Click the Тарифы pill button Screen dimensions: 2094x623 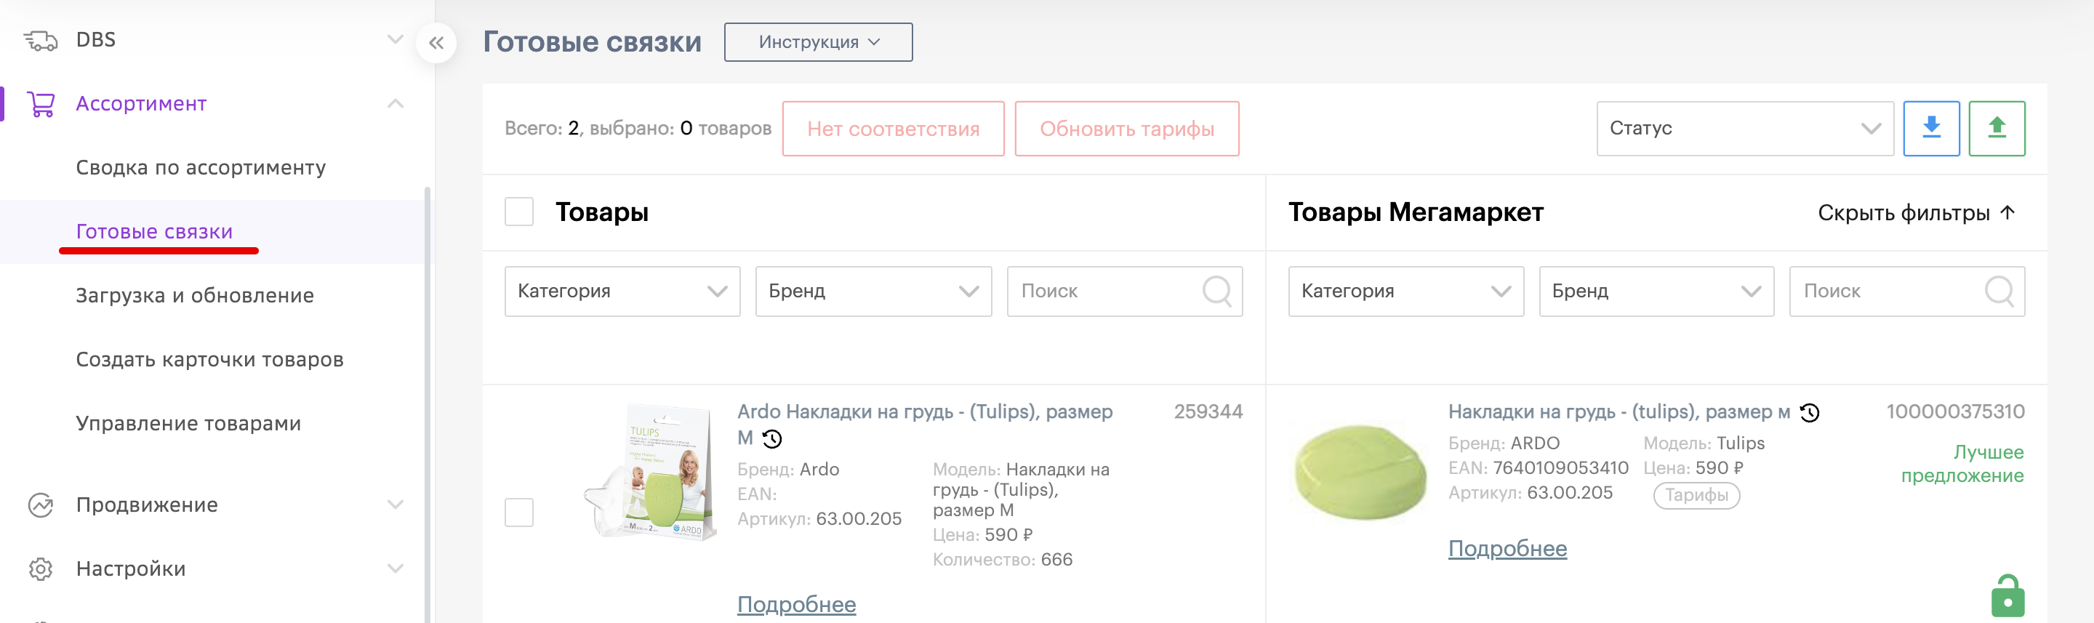[1696, 496]
